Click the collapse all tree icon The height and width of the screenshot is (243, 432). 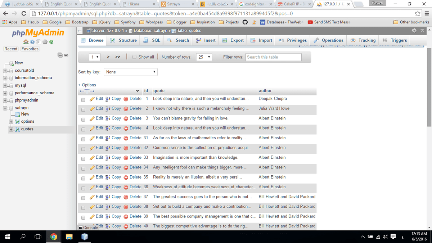point(60,55)
